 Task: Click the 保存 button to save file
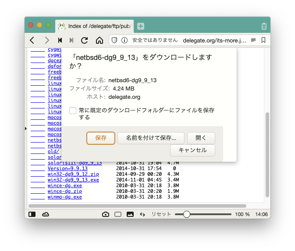coord(101,138)
